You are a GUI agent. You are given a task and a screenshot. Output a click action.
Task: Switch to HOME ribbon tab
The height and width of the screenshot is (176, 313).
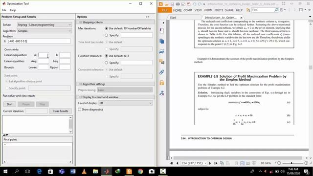click(177, 10)
